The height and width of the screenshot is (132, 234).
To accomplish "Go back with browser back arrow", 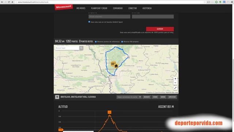I will coord(2,2).
